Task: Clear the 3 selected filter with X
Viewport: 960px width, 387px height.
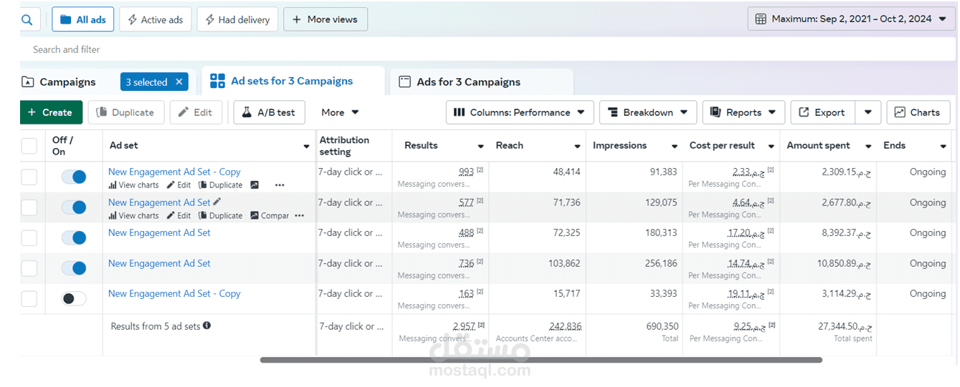Action: pyautogui.click(x=179, y=82)
